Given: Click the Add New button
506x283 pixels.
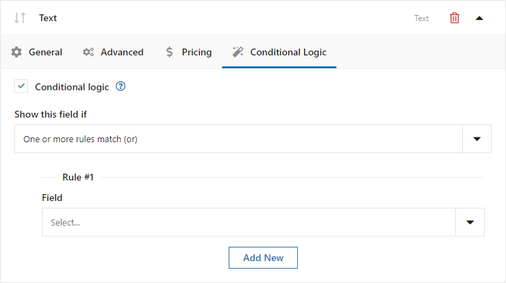Looking at the screenshot, I should coord(263,258).
